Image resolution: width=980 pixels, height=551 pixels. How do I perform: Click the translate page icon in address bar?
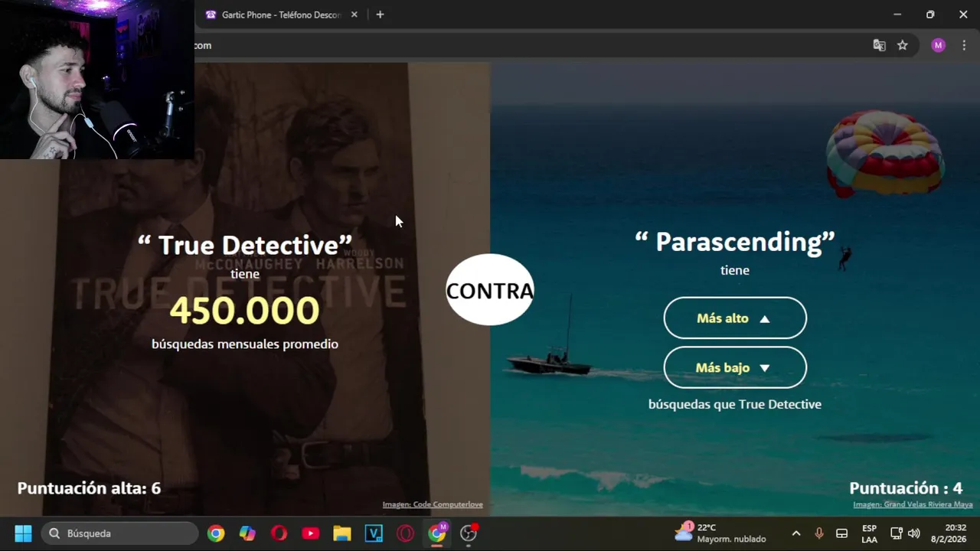tap(879, 45)
